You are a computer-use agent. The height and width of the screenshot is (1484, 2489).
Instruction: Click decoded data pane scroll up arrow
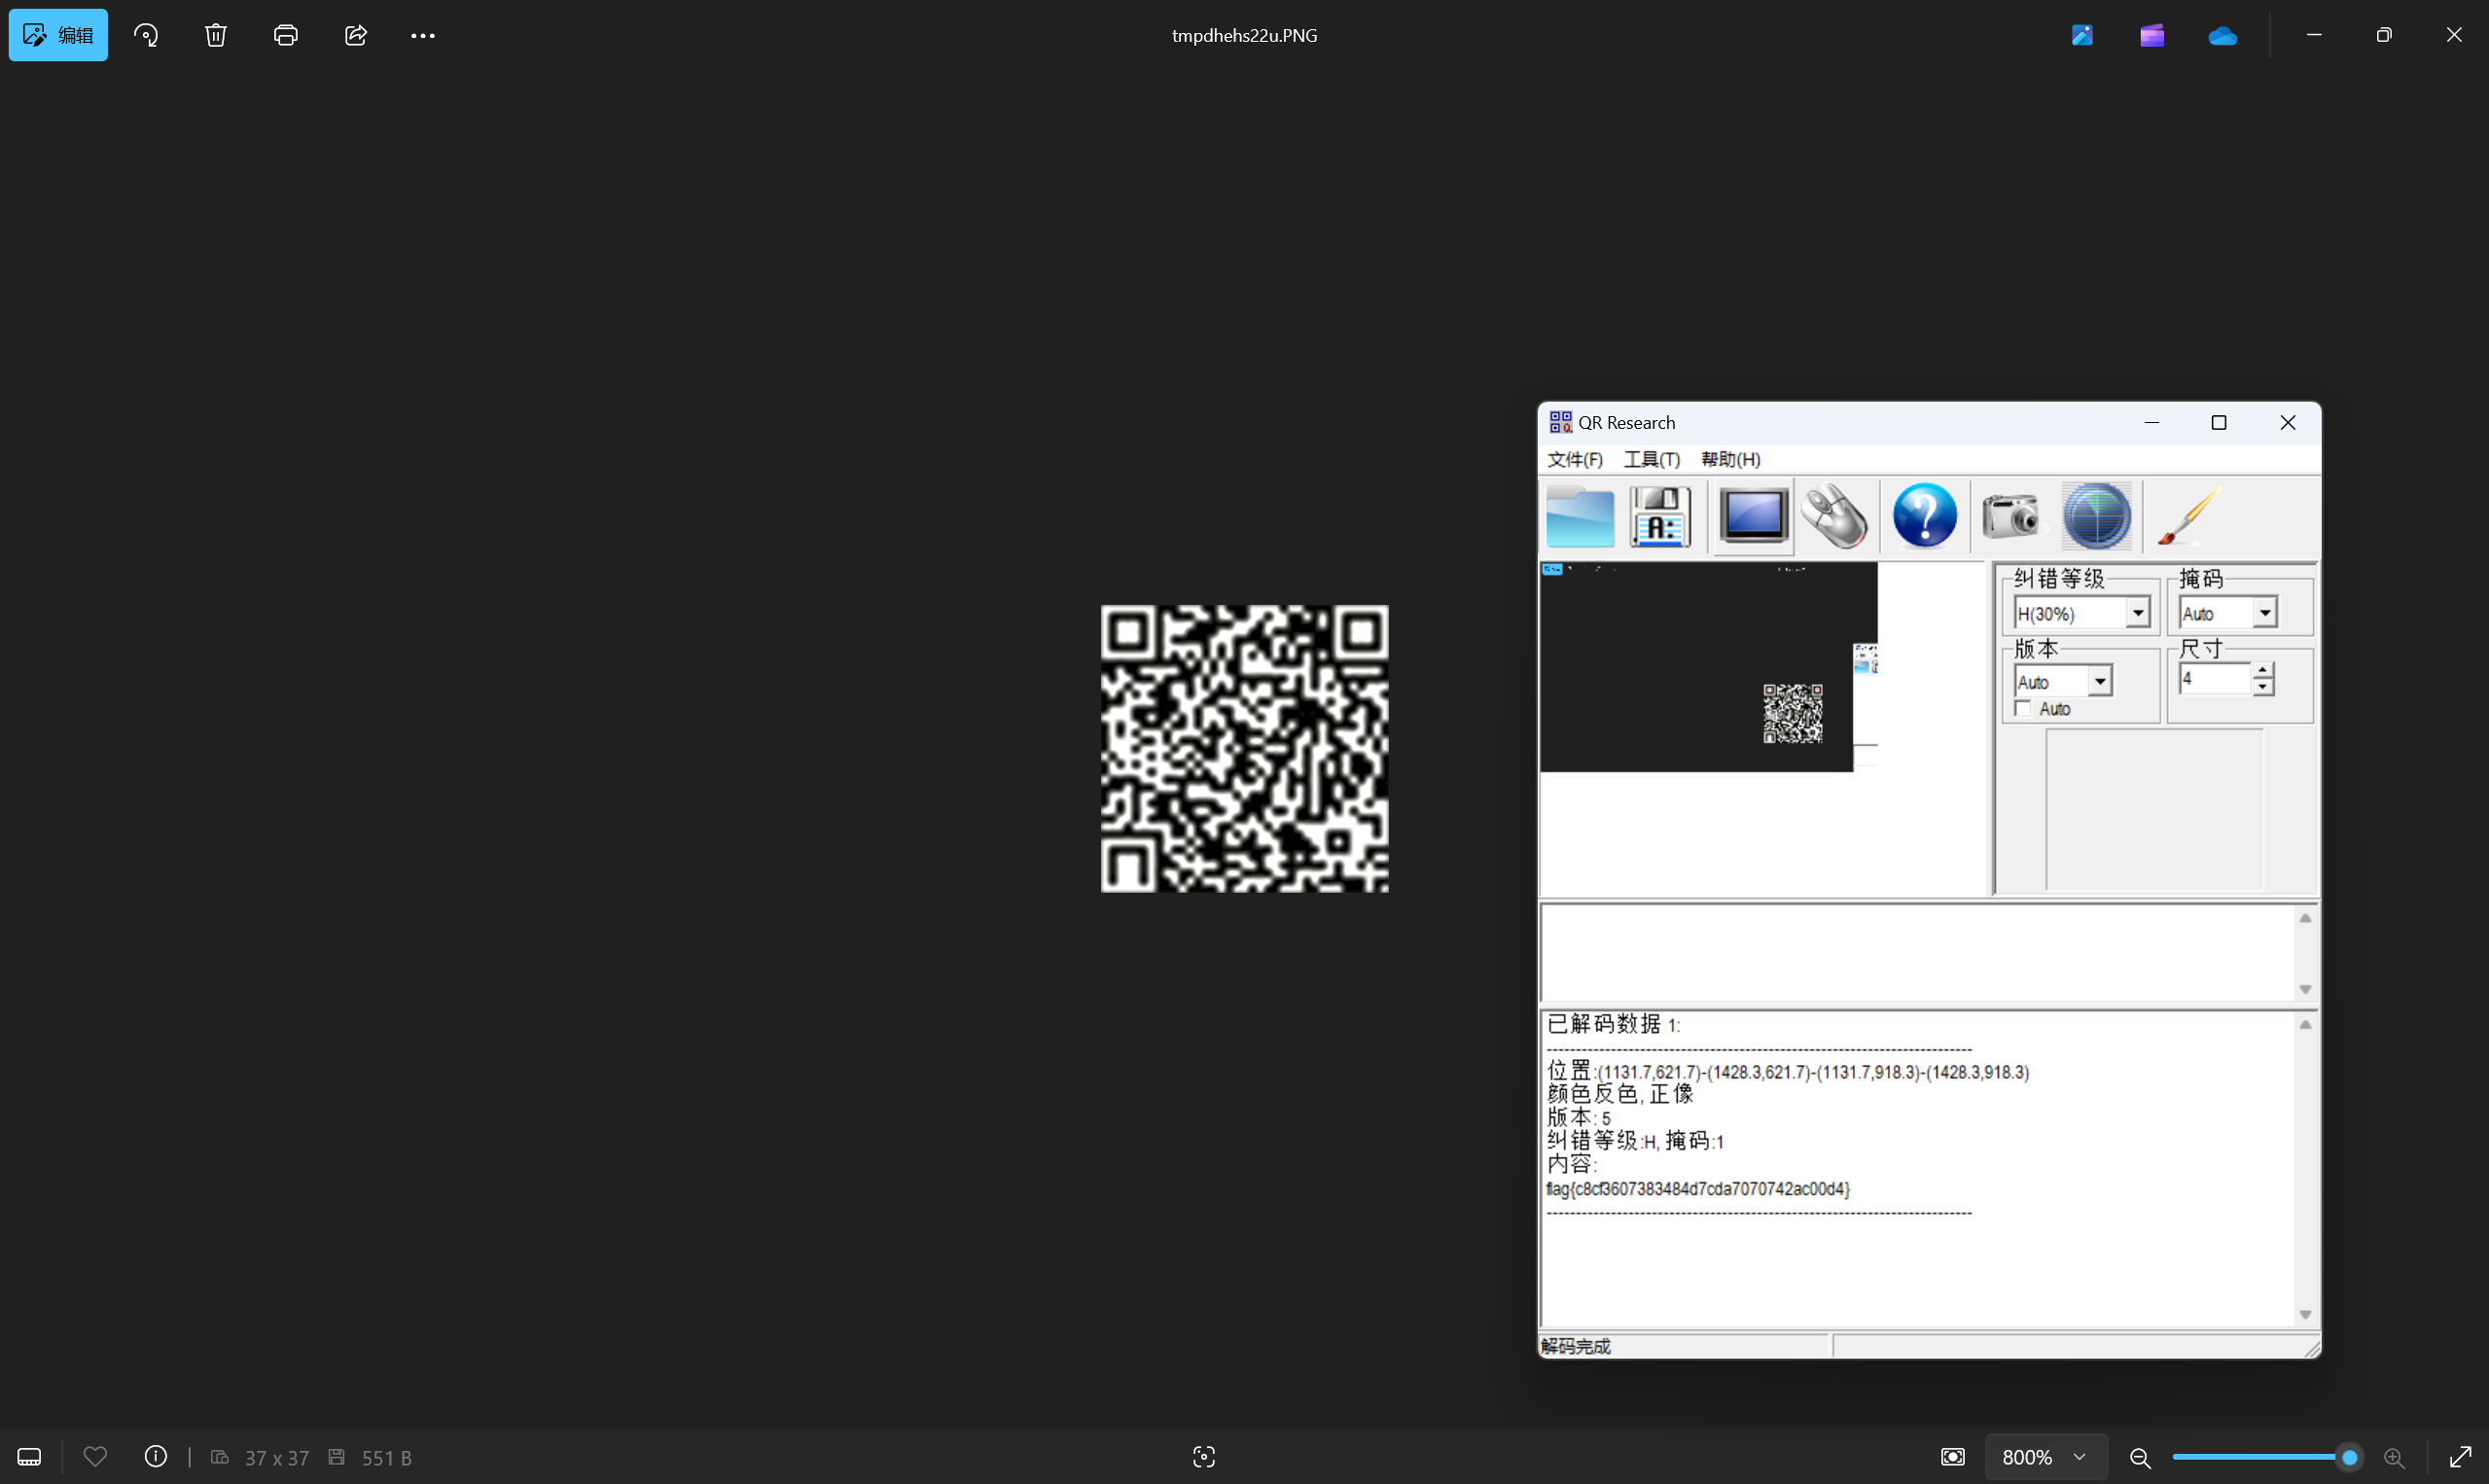click(2305, 1025)
